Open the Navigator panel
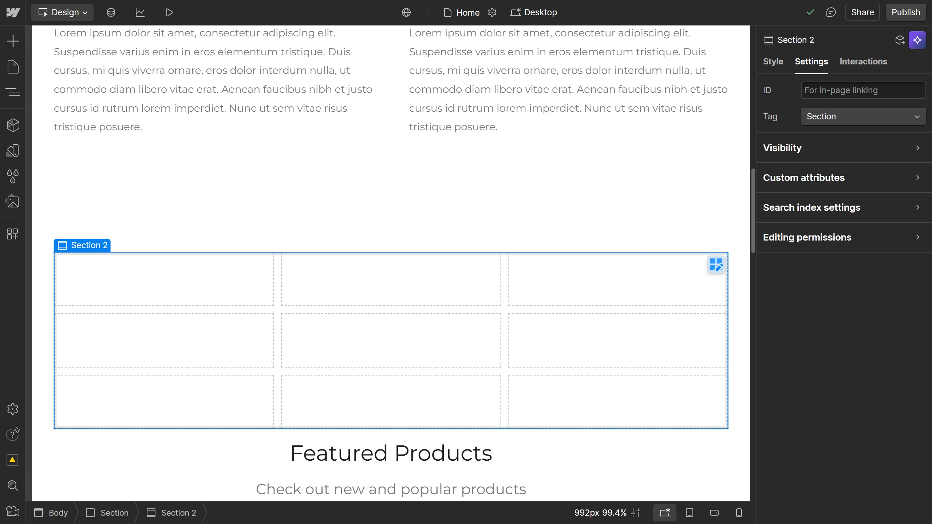 click(x=13, y=92)
